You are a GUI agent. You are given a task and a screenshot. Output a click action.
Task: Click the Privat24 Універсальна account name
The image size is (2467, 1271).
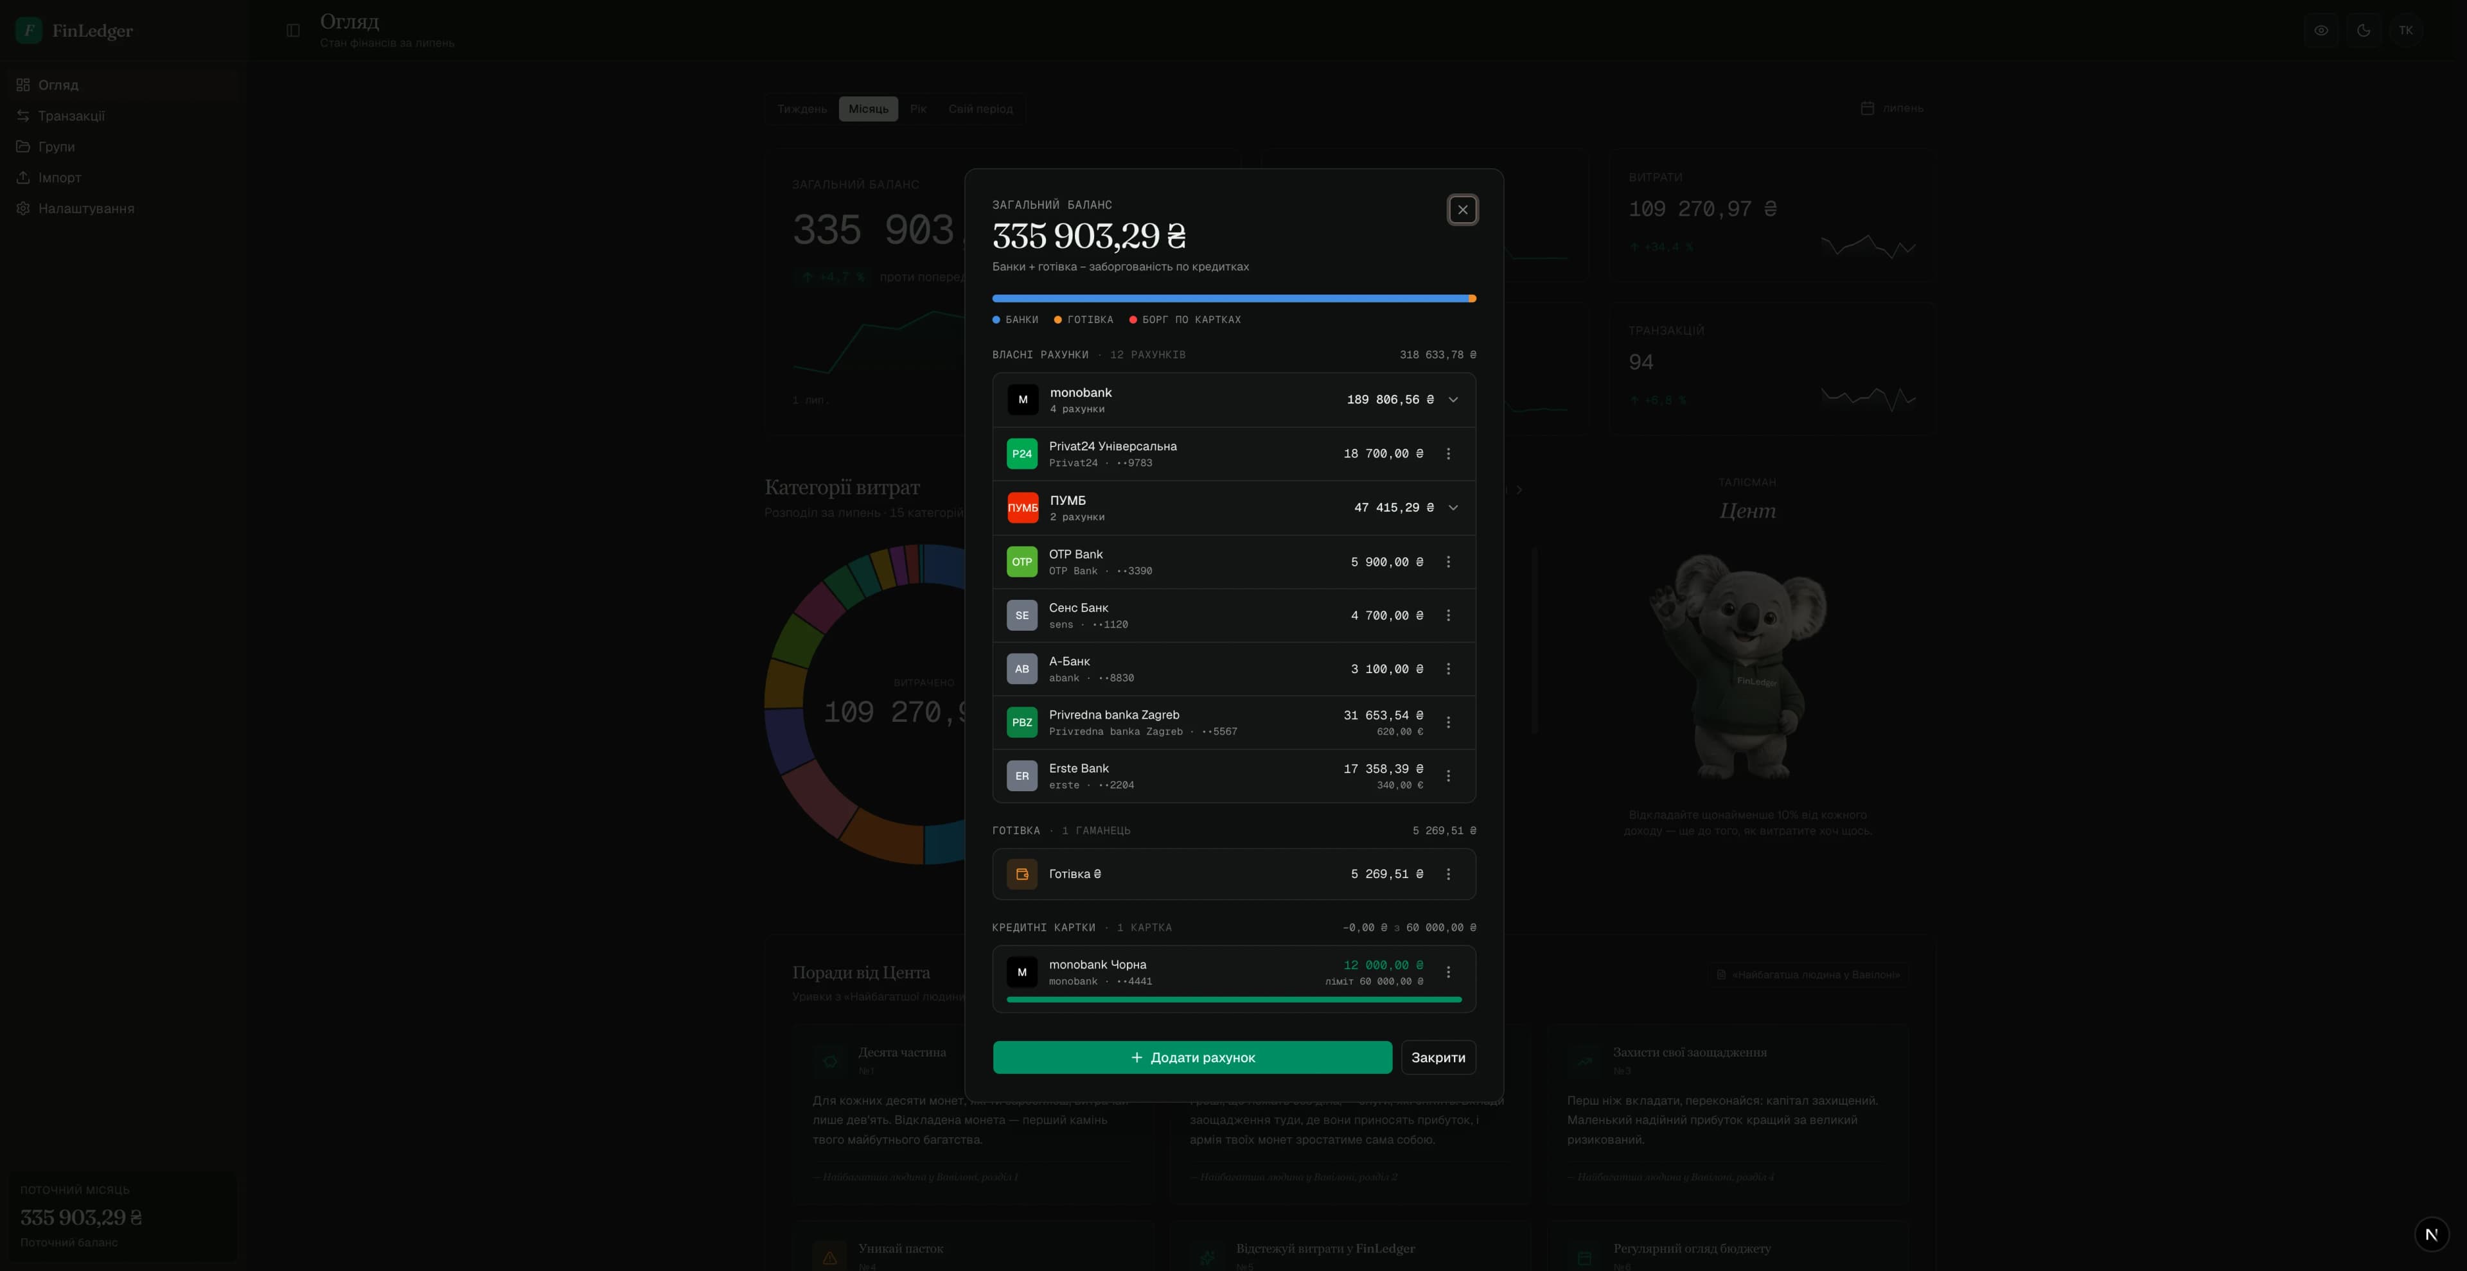pos(1113,446)
